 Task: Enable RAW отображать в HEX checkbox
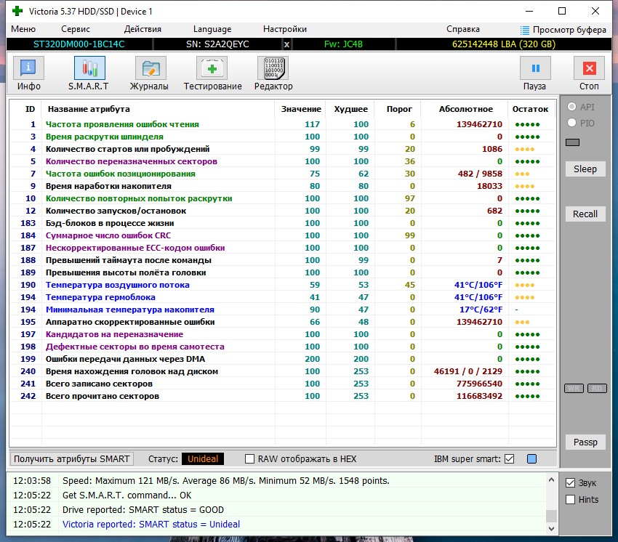(x=250, y=459)
